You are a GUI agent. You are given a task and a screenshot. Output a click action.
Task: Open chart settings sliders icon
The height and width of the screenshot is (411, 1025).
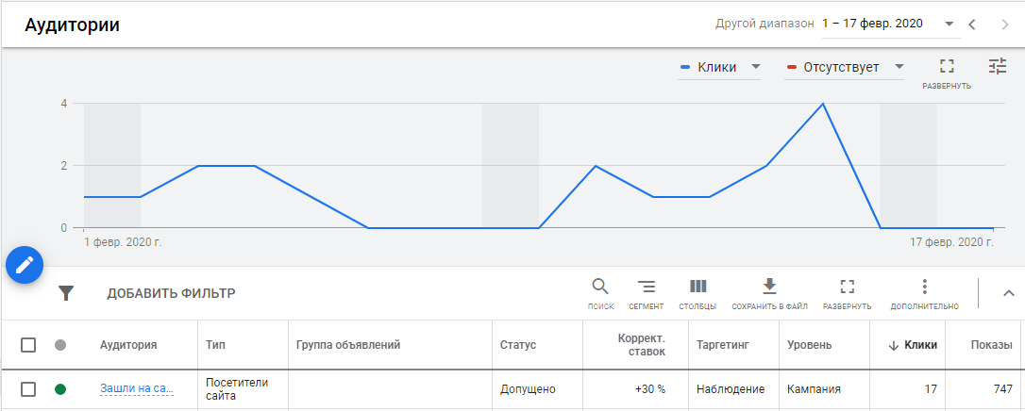(x=998, y=66)
